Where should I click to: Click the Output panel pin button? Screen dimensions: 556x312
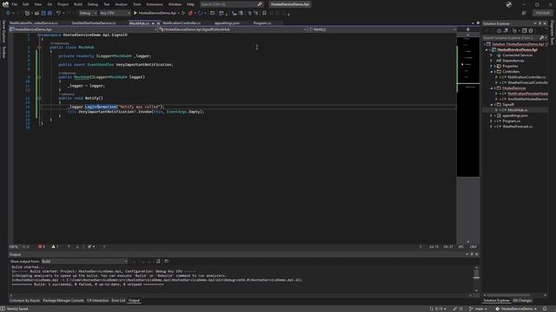472,254
